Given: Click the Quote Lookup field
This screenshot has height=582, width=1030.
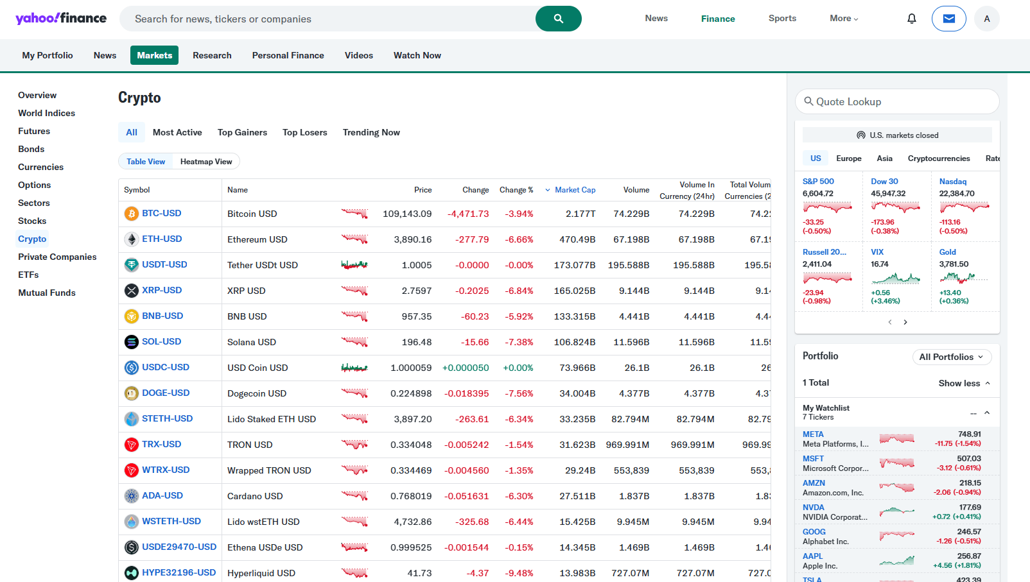Looking at the screenshot, I should tap(897, 101).
